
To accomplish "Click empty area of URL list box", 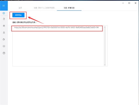I will pyautogui.click(x=58, y=48).
